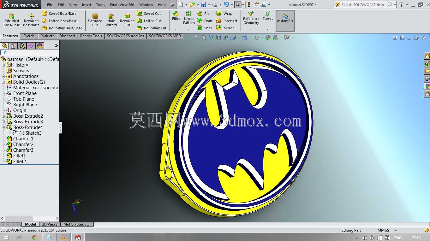Open Chrome from the taskbar
This screenshot has height=241, width=430.
(34, 238)
